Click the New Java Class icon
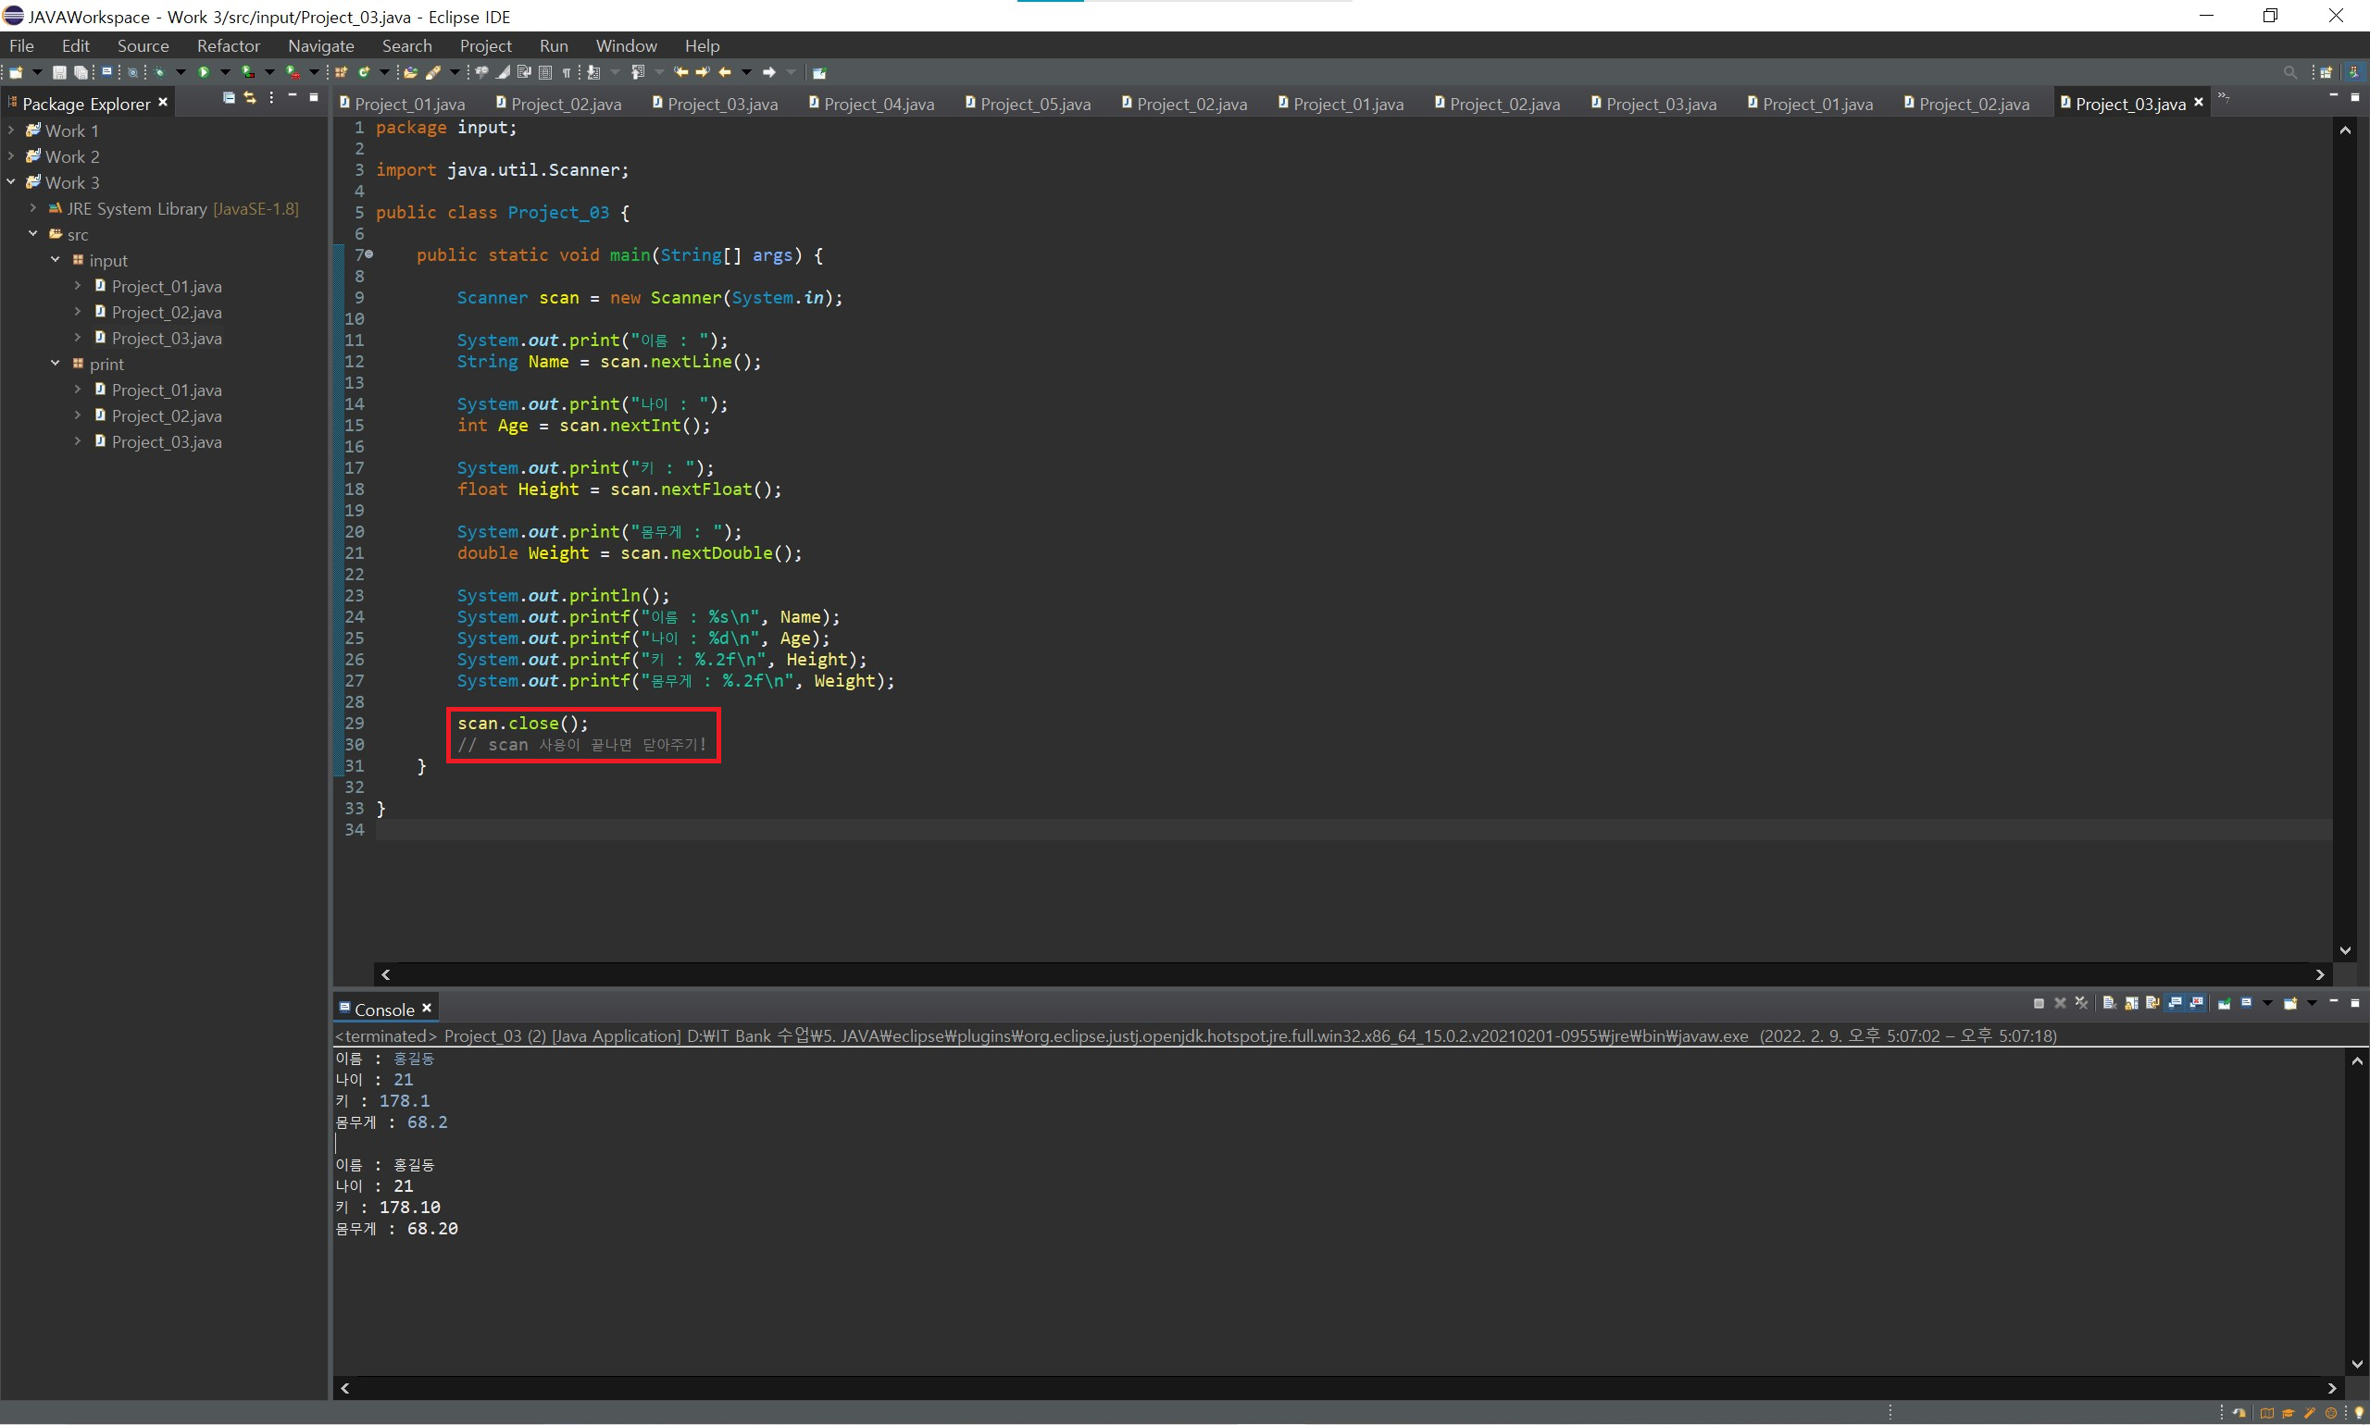This screenshot has height=1425, width=2370. click(364, 72)
